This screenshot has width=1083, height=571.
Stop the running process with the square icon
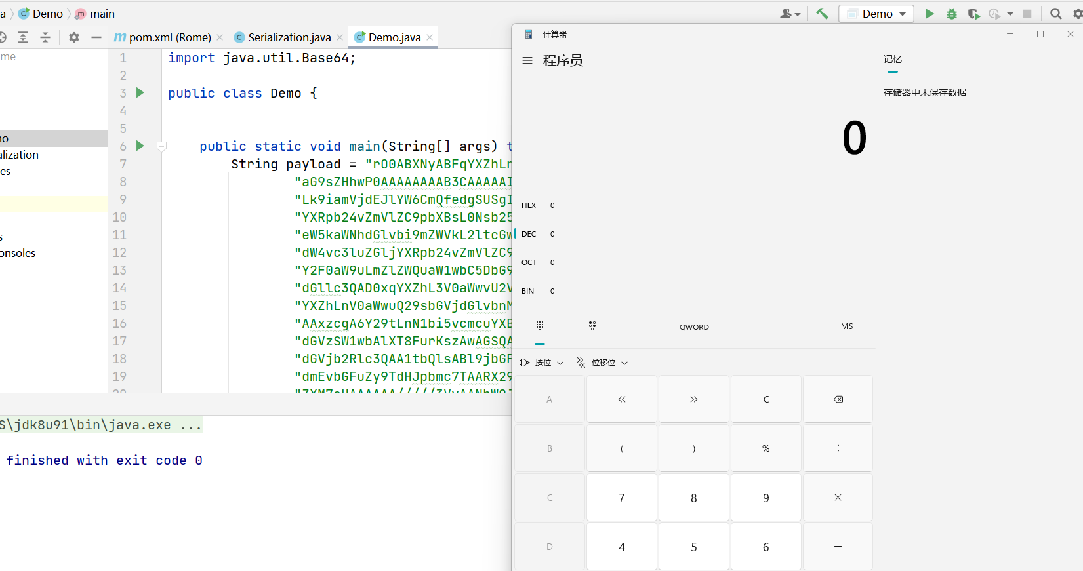[1027, 14]
